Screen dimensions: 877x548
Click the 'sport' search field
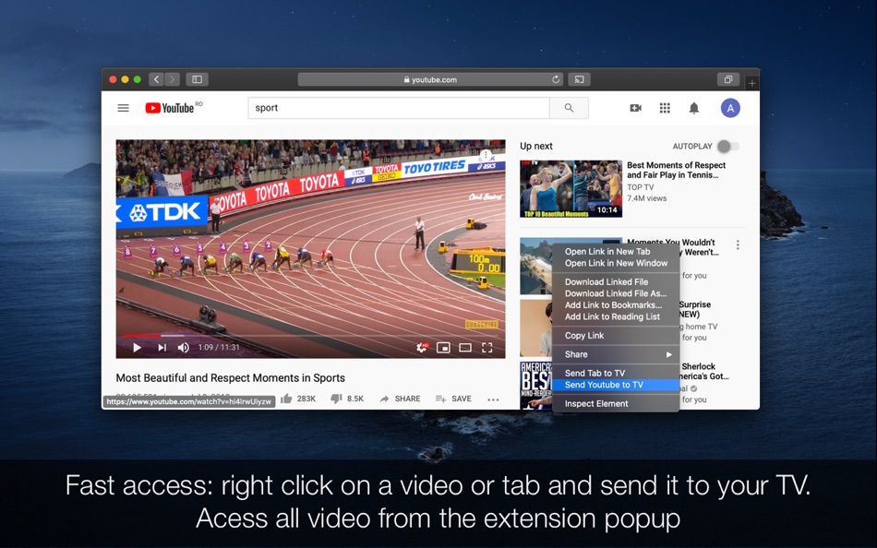[x=399, y=108]
